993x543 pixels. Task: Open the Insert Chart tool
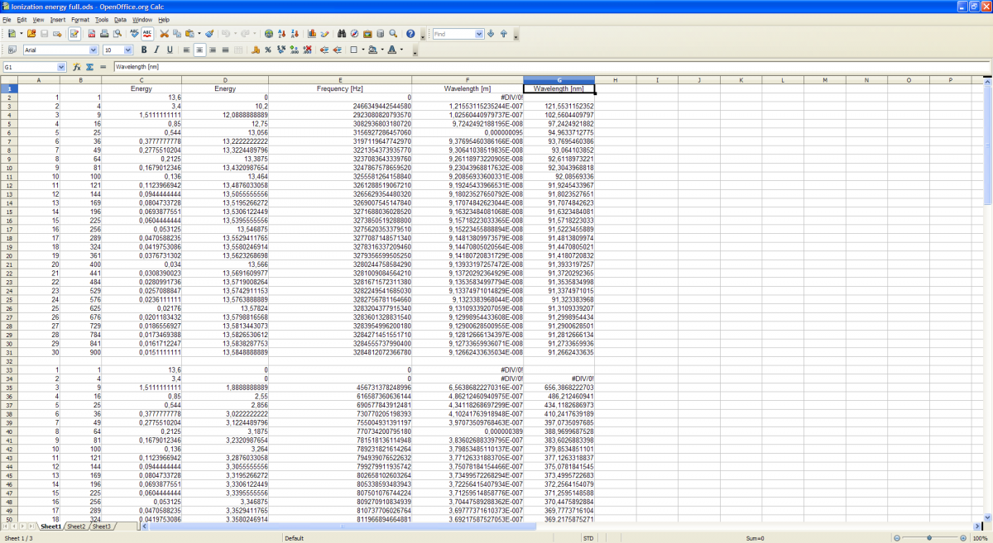point(312,34)
